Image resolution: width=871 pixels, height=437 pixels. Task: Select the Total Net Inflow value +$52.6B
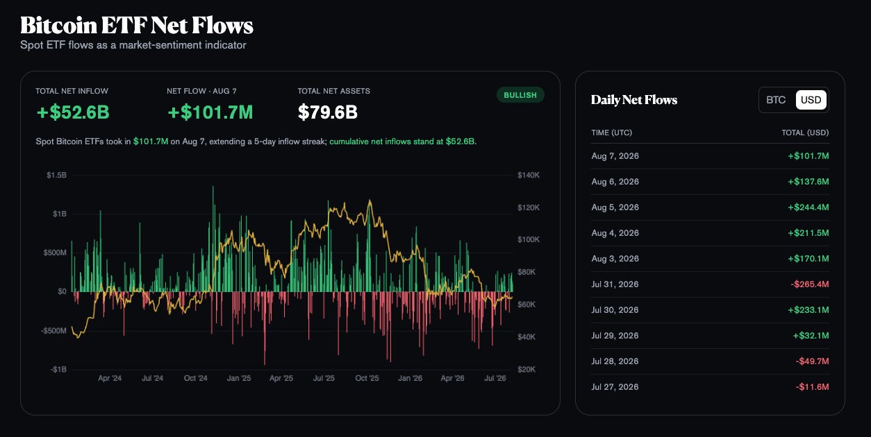[73, 112]
